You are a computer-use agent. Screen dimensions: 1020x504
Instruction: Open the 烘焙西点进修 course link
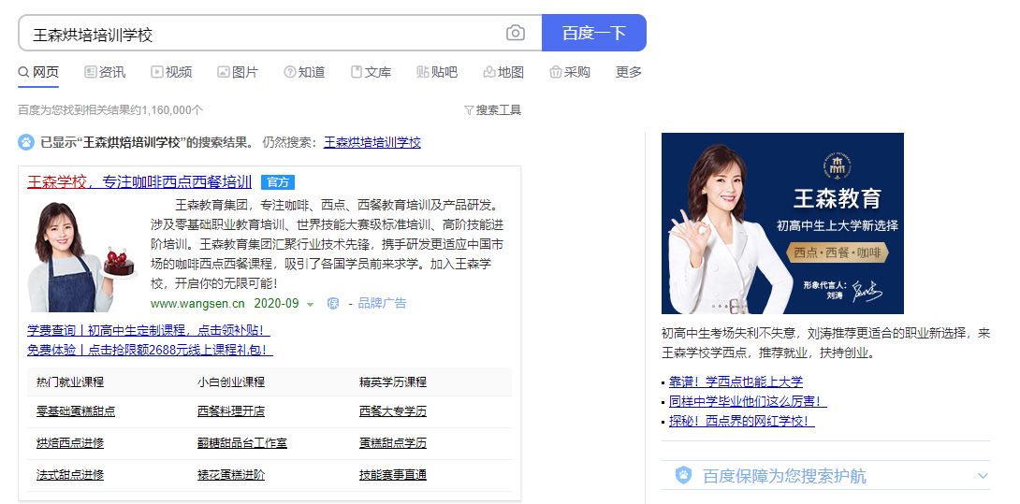coord(70,443)
